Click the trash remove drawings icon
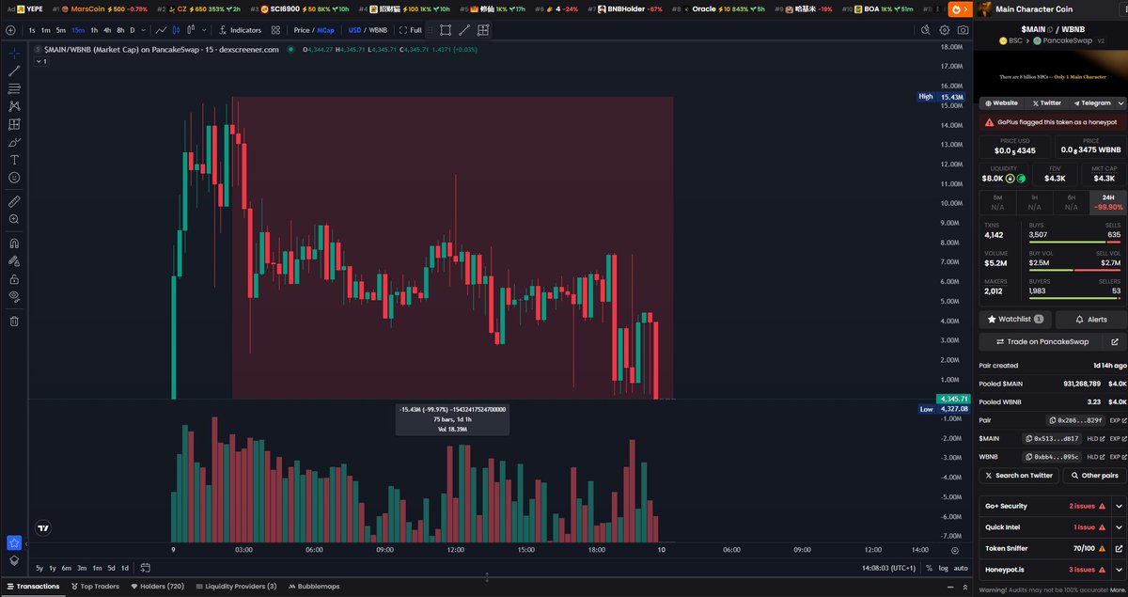This screenshot has height=597, width=1128. point(14,321)
